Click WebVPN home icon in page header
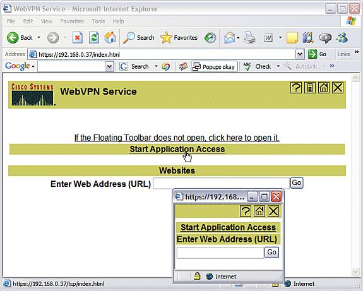This screenshot has height=291, width=363. tap(324, 88)
